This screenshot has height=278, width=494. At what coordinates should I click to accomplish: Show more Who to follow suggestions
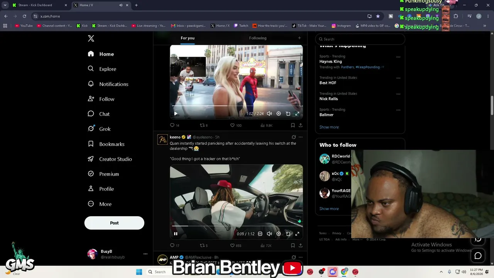point(329,208)
